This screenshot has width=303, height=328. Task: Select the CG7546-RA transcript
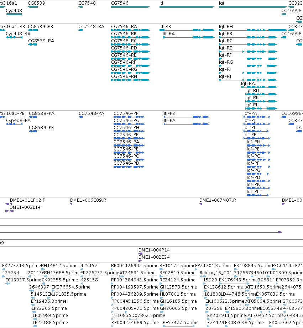click(124, 27)
